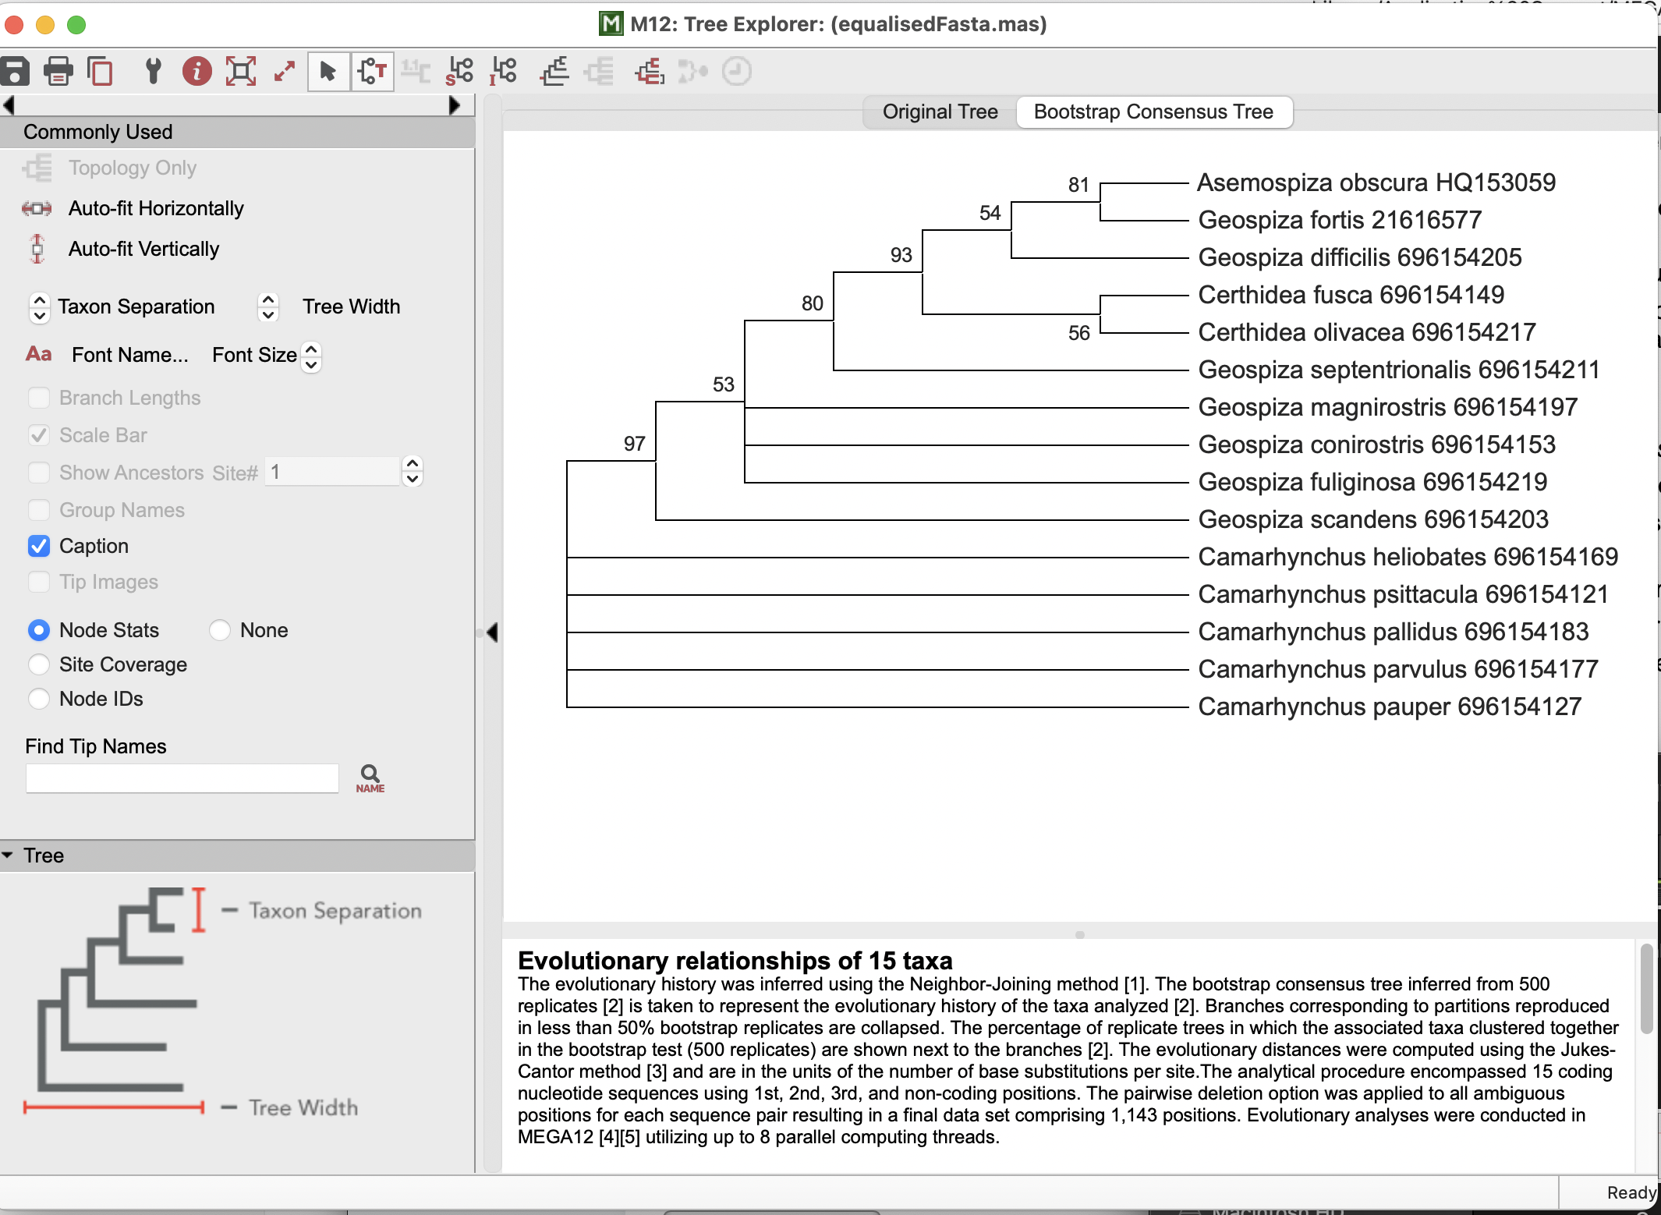The height and width of the screenshot is (1215, 1661).
Task: Click the bootstrap value 97 node label
Action: (x=635, y=444)
